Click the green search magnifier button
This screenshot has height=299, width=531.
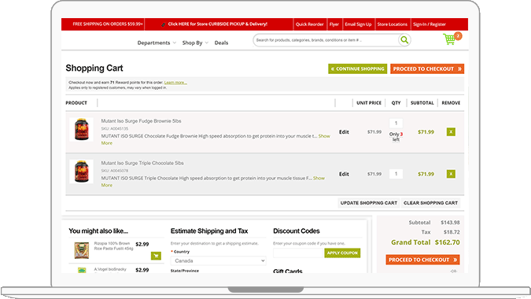coord(404,40)
